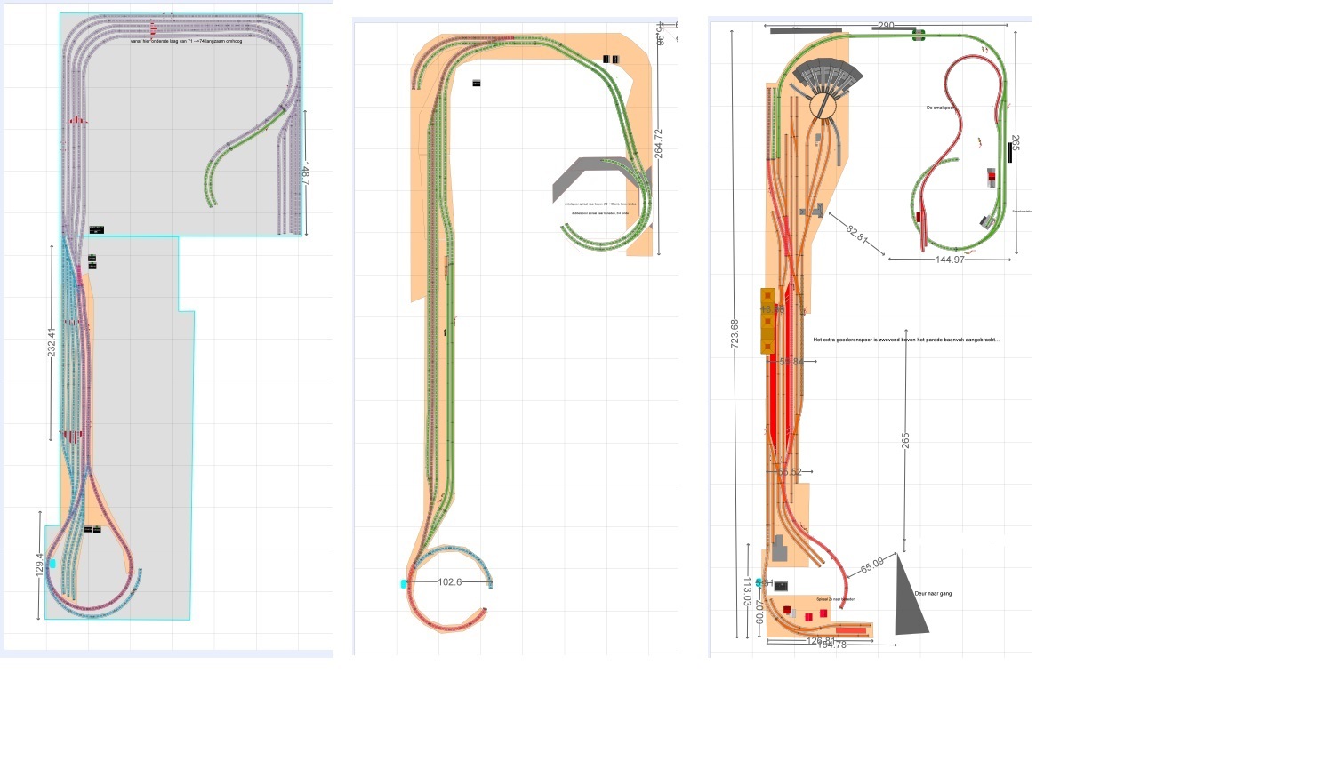1317x761 pixels.
Task: Click the orange station building block
Action: pyautogui.click(x=767, y=322)
